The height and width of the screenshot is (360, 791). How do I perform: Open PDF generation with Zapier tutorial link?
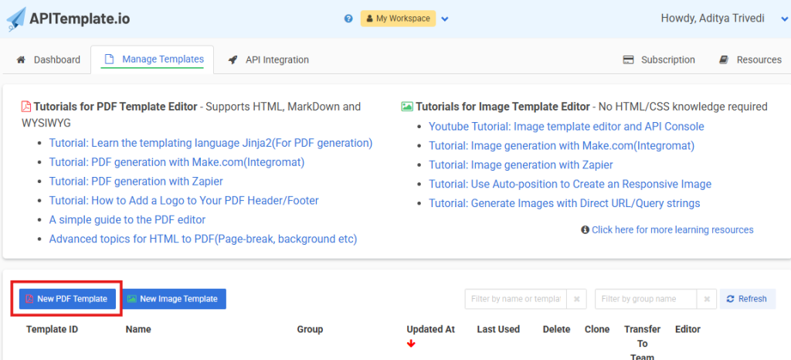[x=136, y=182]
